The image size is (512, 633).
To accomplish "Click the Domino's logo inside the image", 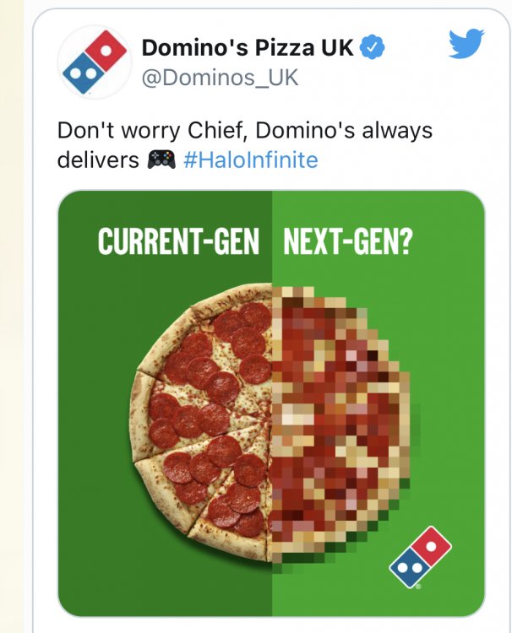I will [x=420, y=557].
